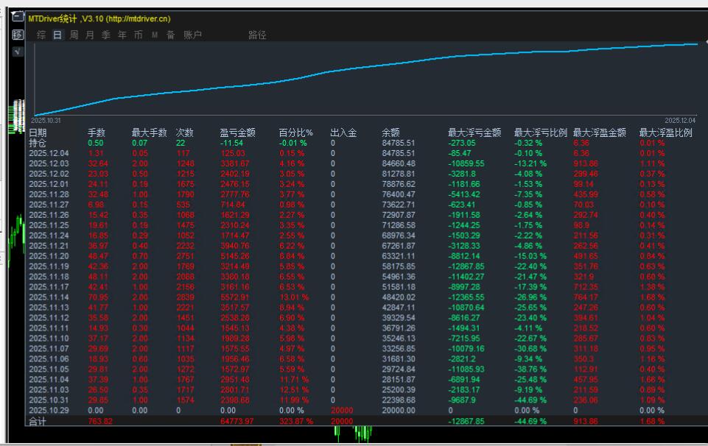Select the 2025.11.21 date row

point(49,246)
